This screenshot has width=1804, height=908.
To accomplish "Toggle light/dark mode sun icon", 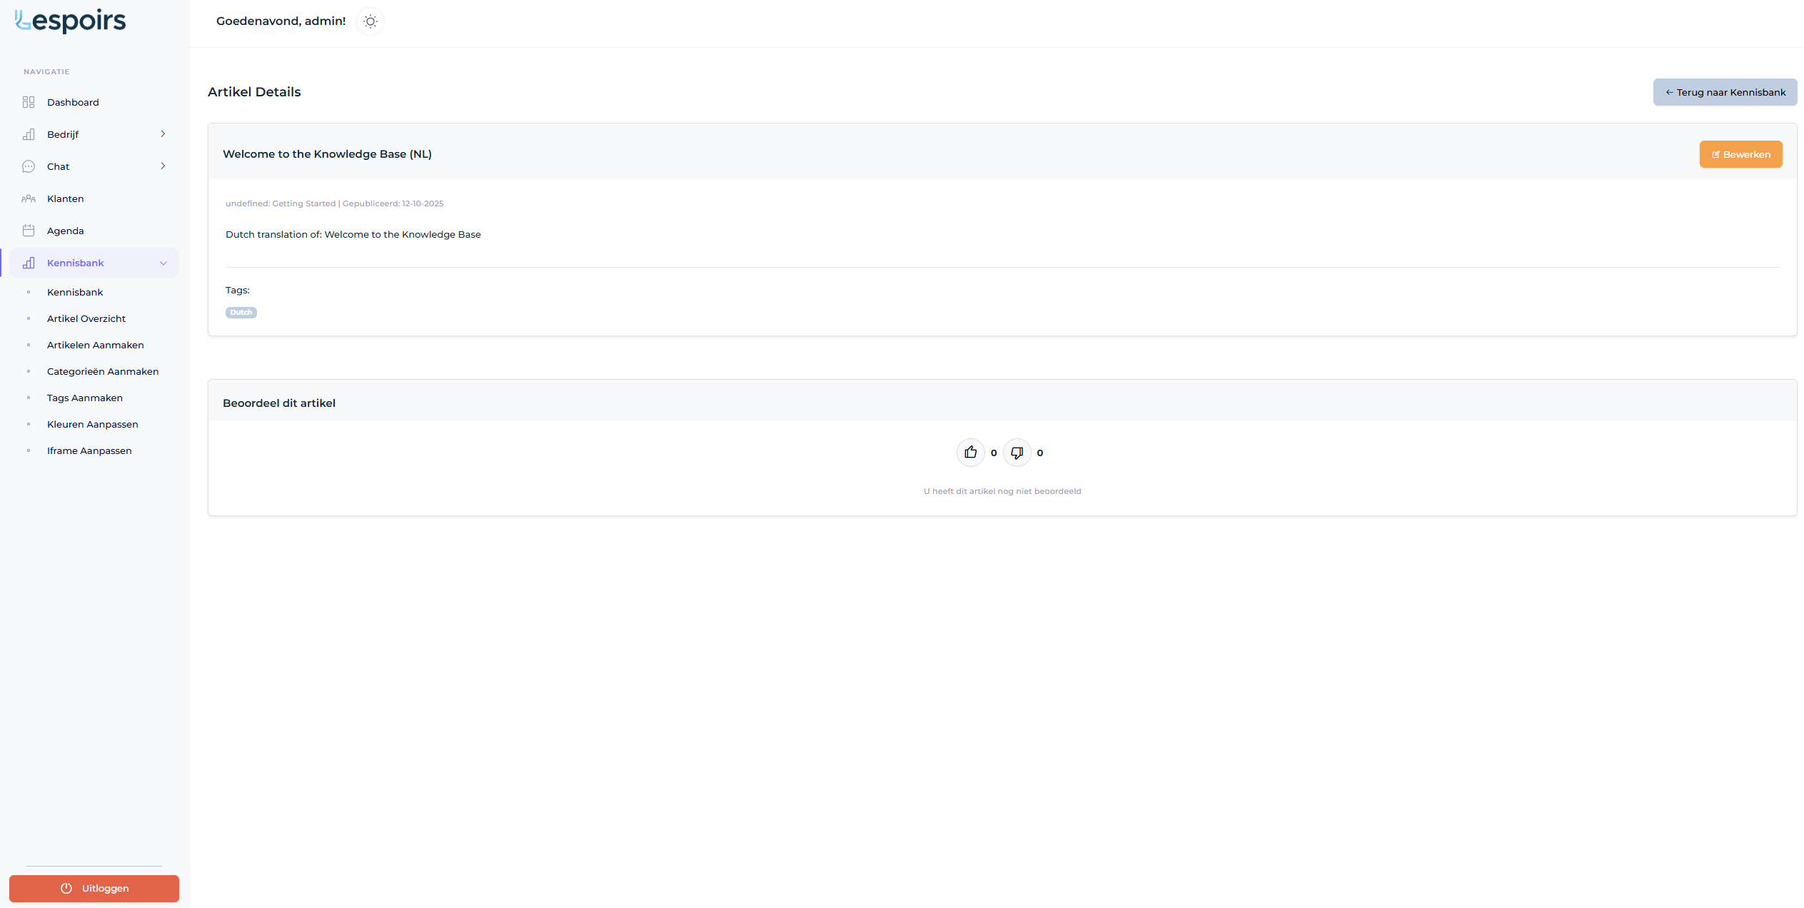I will 370,21.
